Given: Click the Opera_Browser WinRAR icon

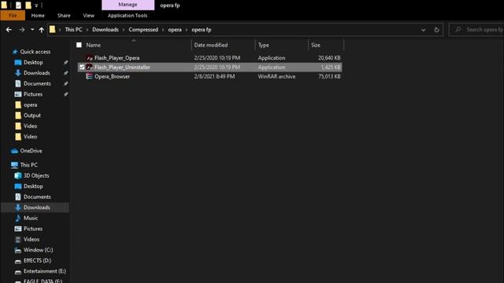Looking at the screenshot, I should tap(89, 76).
